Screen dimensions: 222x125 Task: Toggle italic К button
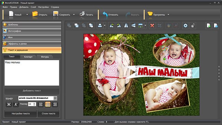coord(16,104)
